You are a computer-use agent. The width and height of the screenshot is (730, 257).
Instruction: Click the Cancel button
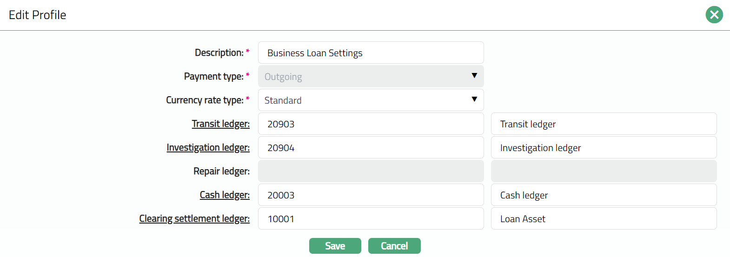pyautogui.click(x=394, y=246)
